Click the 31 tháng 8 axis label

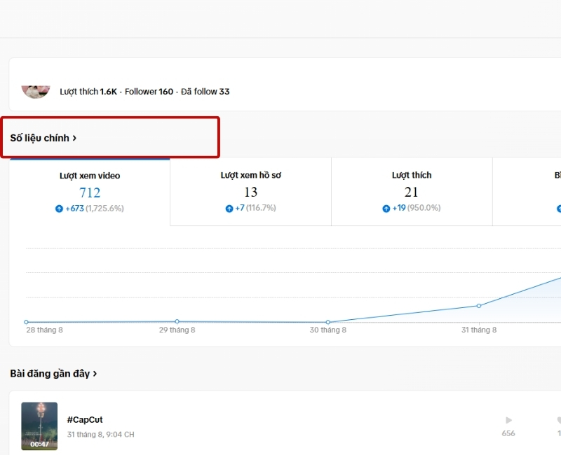(x=479, y=330)
